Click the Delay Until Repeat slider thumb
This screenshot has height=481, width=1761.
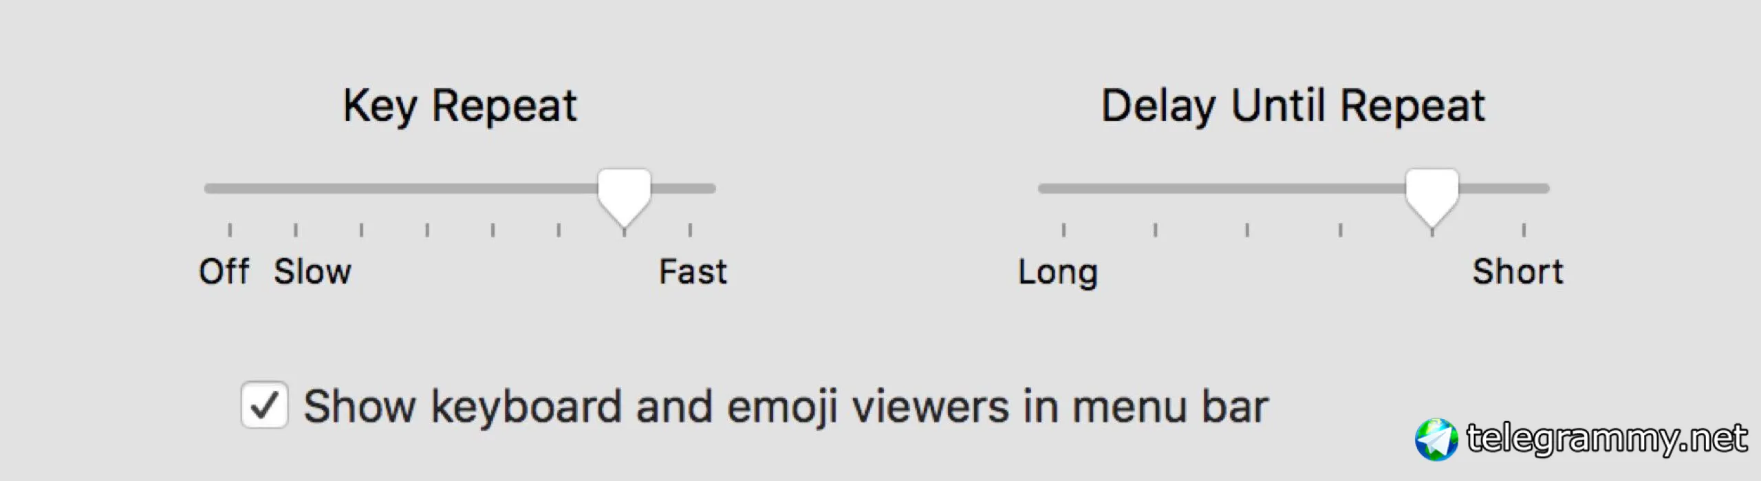pos(1432,194)
